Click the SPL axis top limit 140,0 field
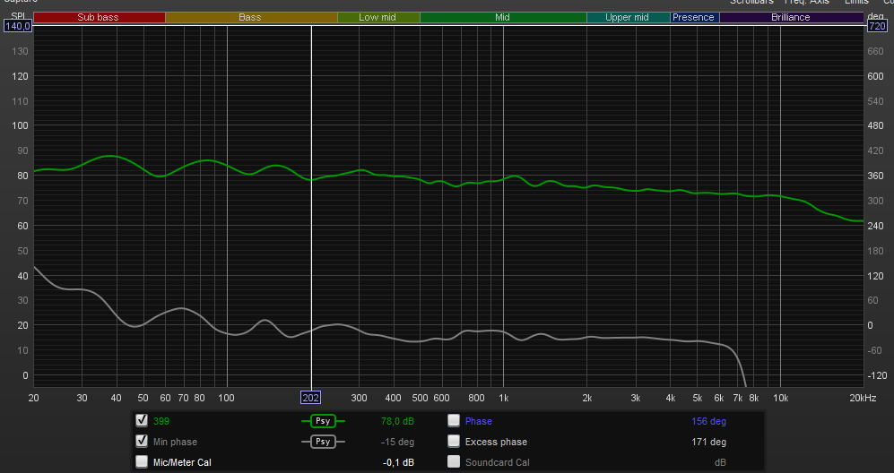Image resolution: width=894 pixels, height=473 pixels. pos(17,27)
